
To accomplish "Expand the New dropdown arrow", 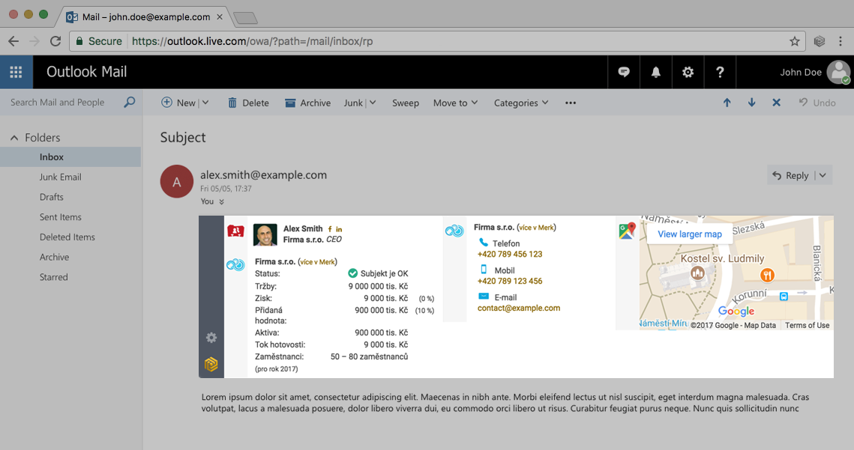I will [x=205, y=103].
